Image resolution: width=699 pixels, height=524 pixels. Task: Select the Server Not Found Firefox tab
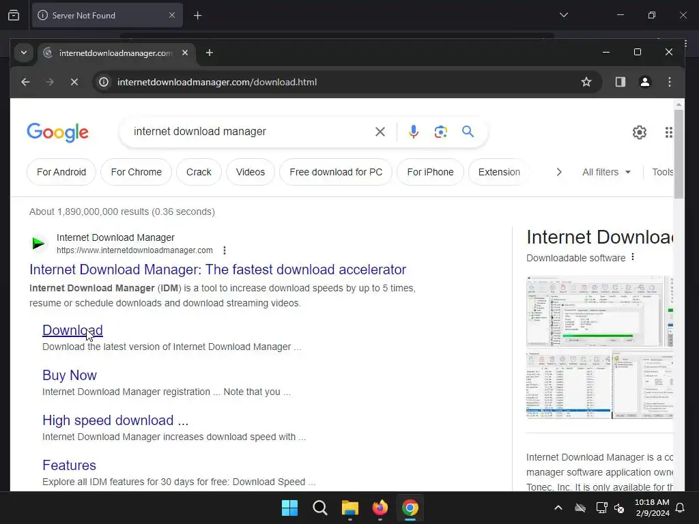[107, 16]
